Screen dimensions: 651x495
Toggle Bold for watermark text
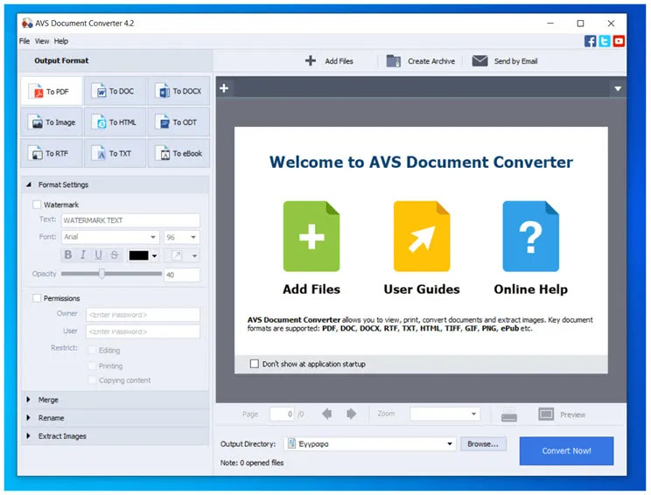pyautogui.click(x=68, y=254)
